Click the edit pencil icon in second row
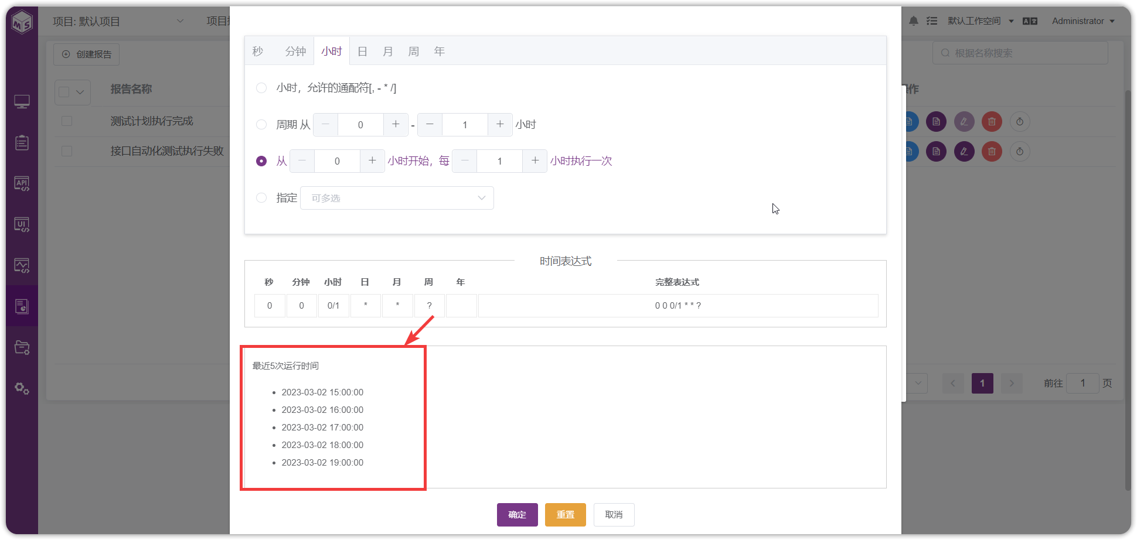The width and height of the screenshot is (1137, 540). point(964,152)
